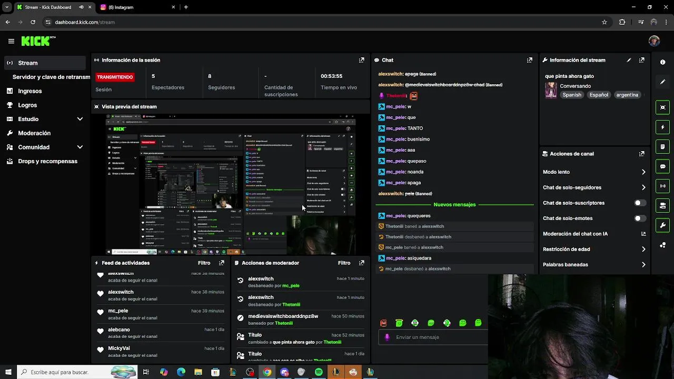Open Filtro in Feed de actividades
This screenshot has width=674, height=379.
[204, 263]
